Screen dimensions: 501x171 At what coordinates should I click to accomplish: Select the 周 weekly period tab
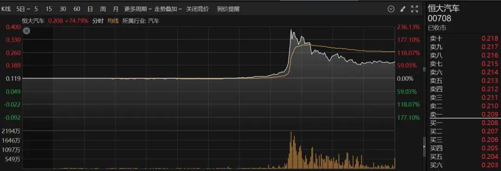[x=103, y=9]
